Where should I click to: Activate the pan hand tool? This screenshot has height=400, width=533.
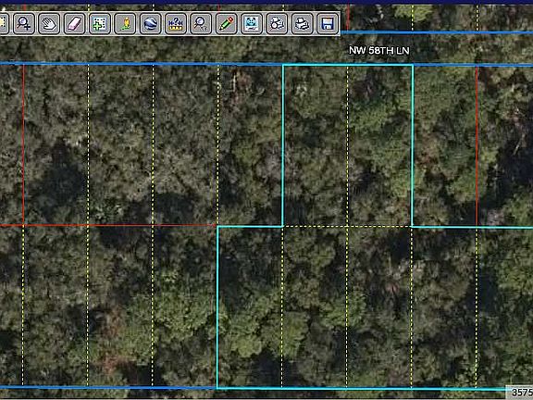[49, 23]
